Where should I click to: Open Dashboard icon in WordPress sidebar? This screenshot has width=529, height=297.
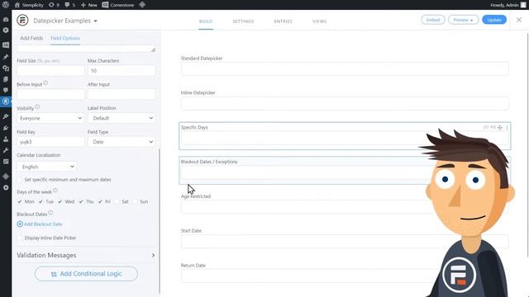click(x=6, y=19)
